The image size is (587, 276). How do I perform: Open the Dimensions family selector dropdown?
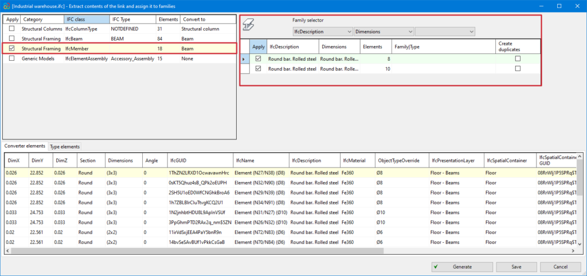(383, 32)
